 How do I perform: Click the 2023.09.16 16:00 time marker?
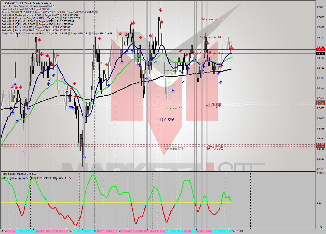pos(47,231)
